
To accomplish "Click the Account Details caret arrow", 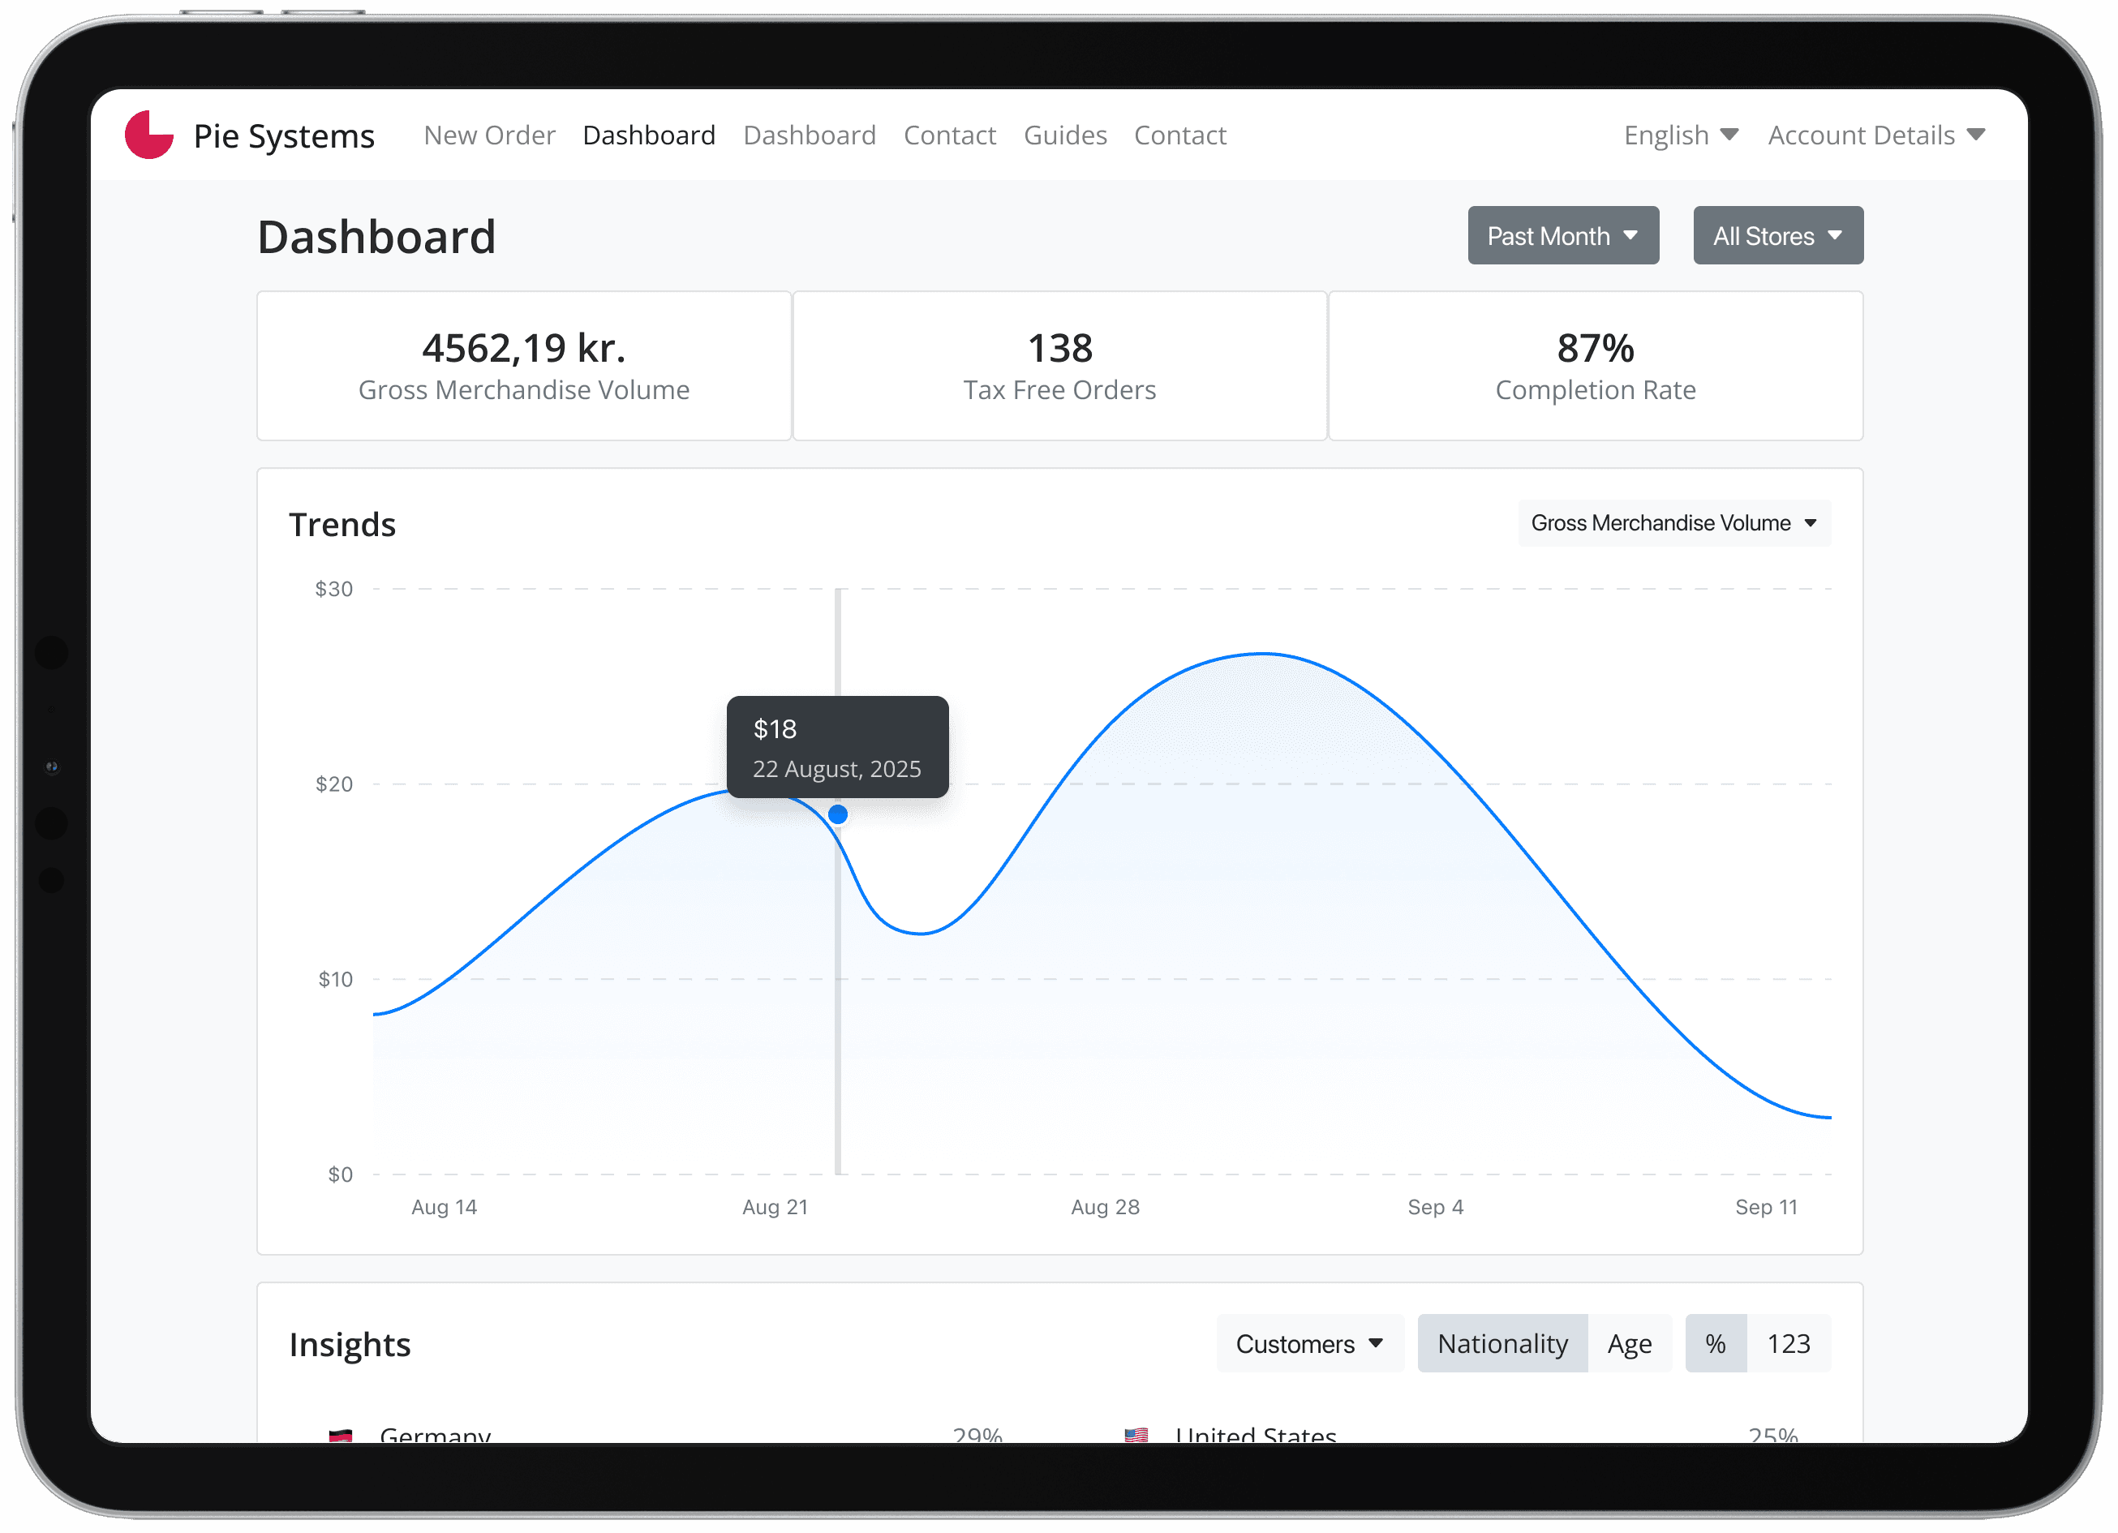I will [1976, 135].
